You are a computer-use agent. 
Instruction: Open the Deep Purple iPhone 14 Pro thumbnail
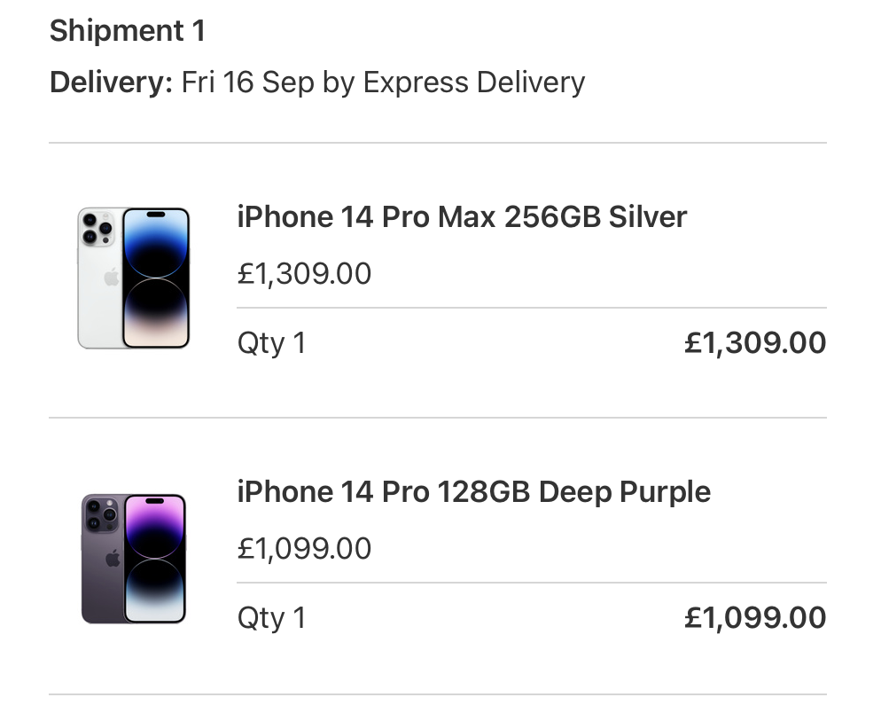pos(133,559)
